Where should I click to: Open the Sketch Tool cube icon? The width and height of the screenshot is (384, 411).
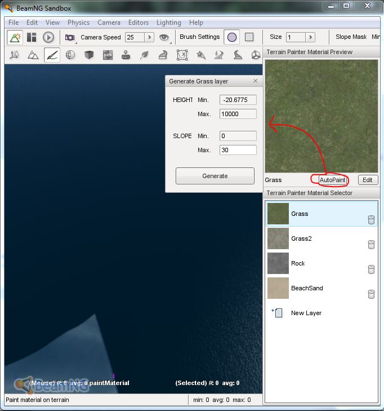89,55
